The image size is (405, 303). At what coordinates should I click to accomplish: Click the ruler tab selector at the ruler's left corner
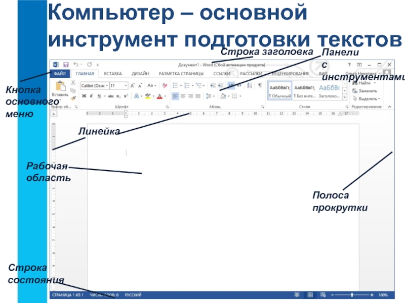pos(54,113)
